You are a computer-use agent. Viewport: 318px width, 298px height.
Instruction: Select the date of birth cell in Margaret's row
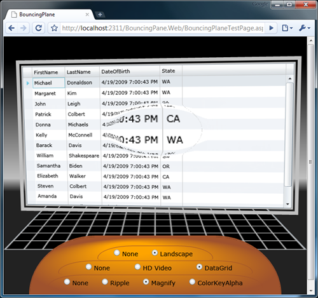pyautogui.click(x=130, y=93)
